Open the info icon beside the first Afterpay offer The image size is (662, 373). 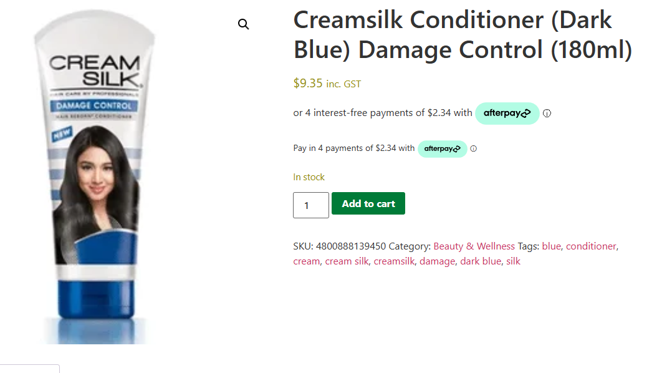(x=547, y=113)
